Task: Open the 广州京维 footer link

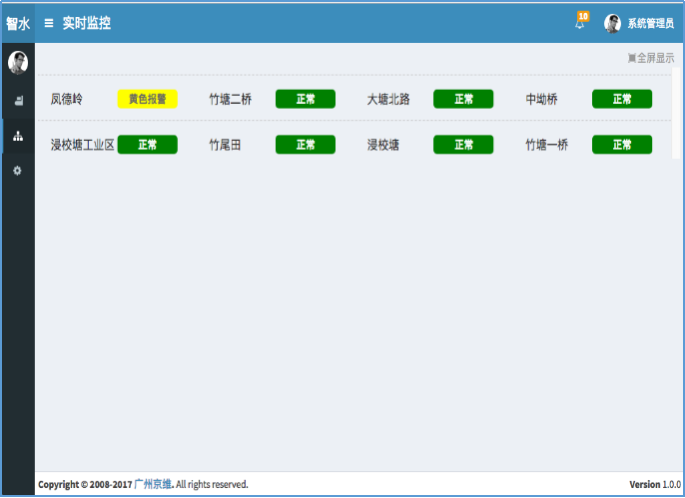Action: coord(153,485)
